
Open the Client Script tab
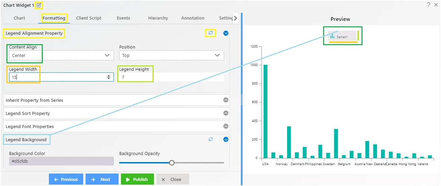[x=89, y=18]
